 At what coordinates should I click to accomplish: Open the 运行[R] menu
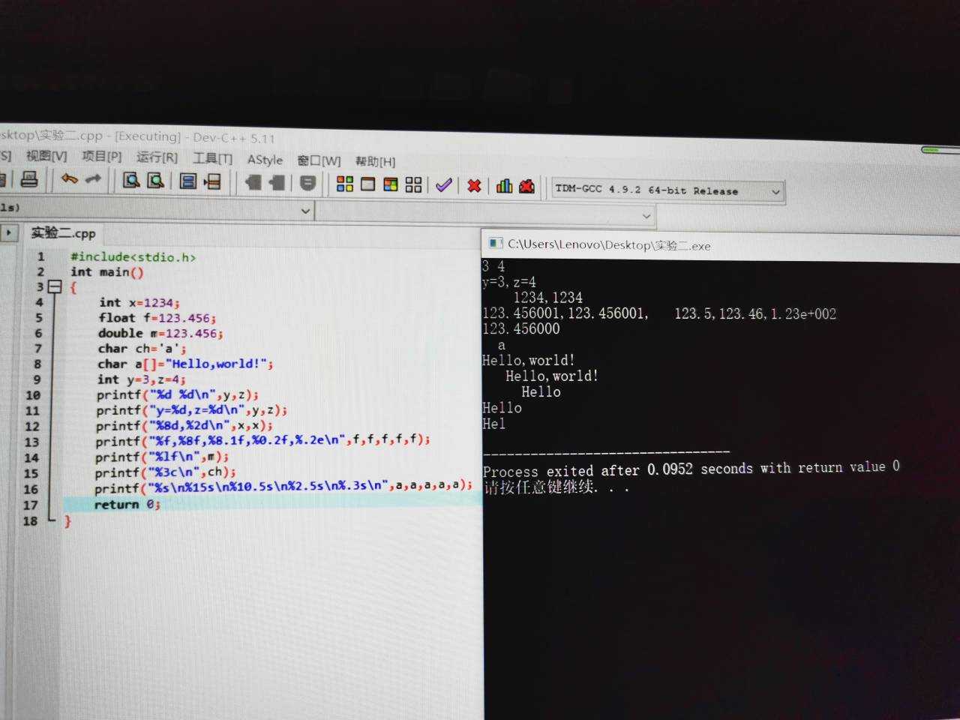(x=157, y=157)
